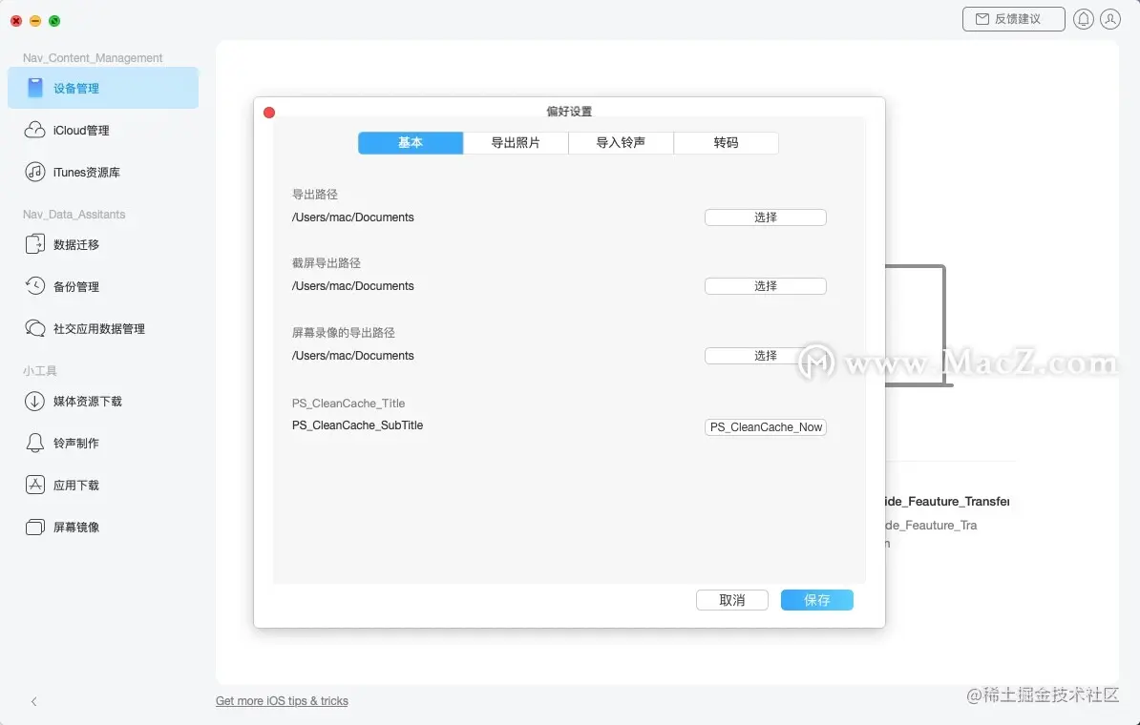Viewport: 1140px width, 725px height.
Task: Click 取消 to cancel preferences
Action: [732, 600]
